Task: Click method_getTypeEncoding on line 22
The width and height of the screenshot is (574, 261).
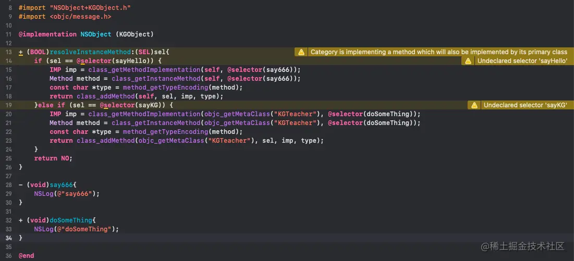Action: (165, 132)
